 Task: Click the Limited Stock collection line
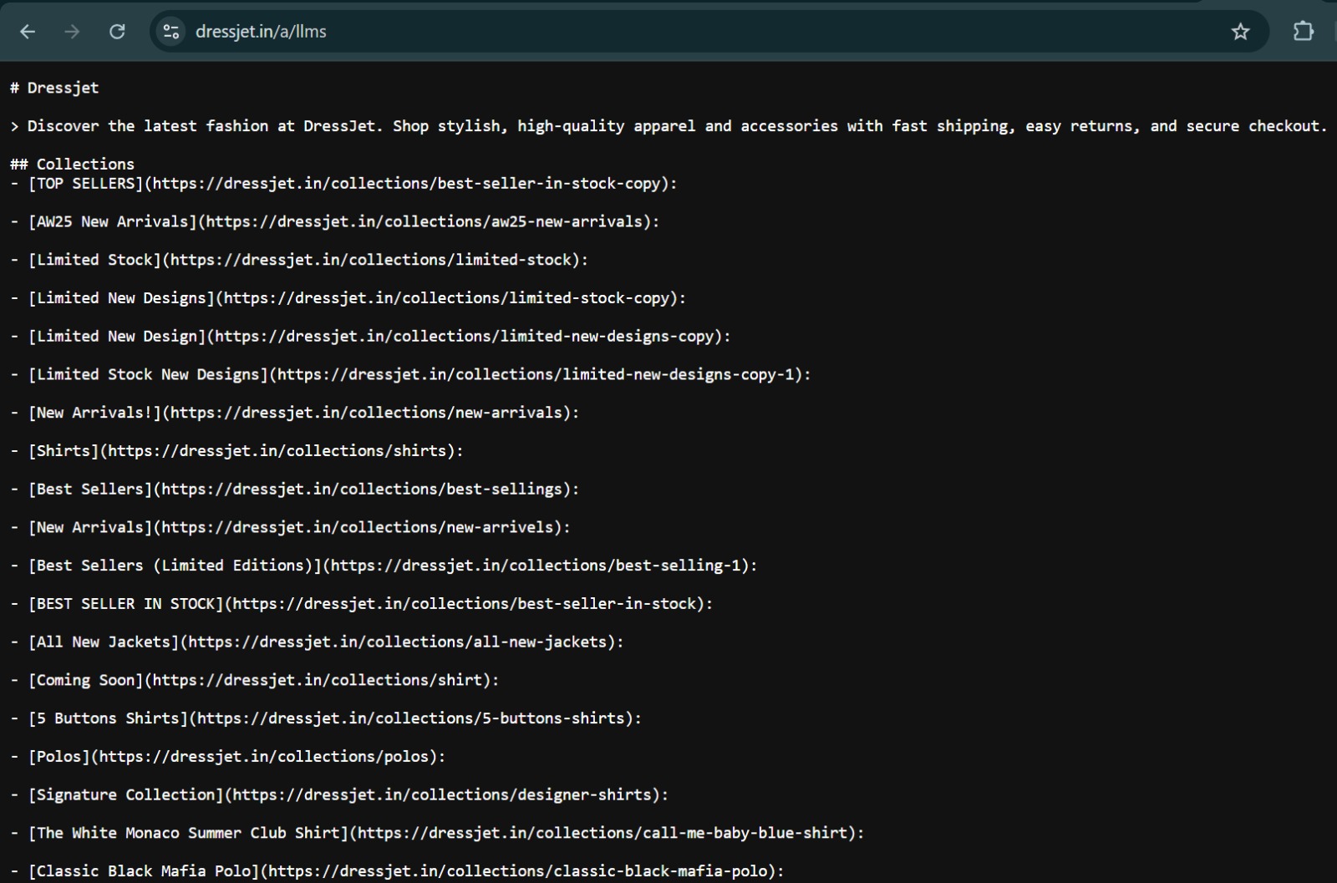tap(299, 260)
